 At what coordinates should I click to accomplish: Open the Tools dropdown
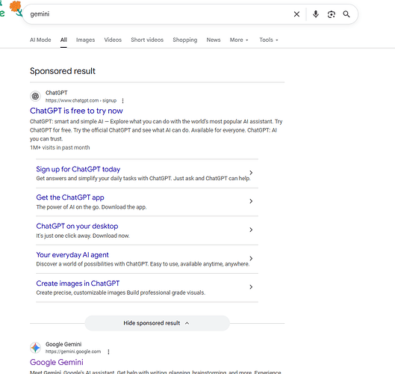coord(269,40)
